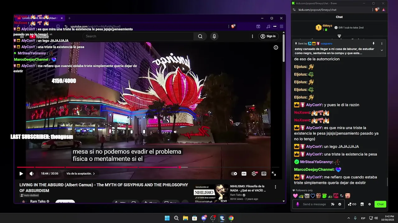The height and width of the screenshot is (223, 398).
Task: Open the 7TV emote icon in chat input
Action: (x=333, y=204)
